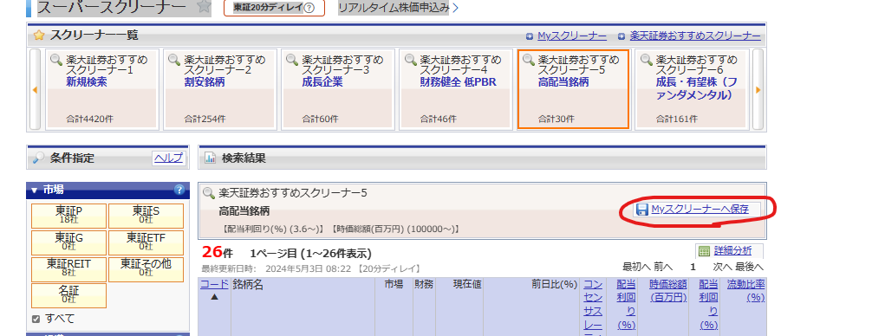The height and width of the screenshot is (336, 872).
Task: Go to 最初へ page link
Action: click(x=637, y=267)
